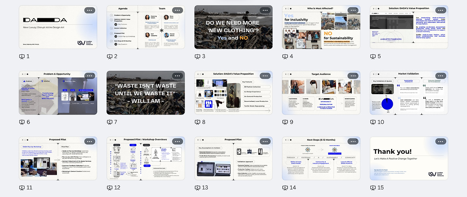This screenshot has height=197, width=467.
Task: Open the three-dot menu on slide 15
Action: (x=440, y=141)
